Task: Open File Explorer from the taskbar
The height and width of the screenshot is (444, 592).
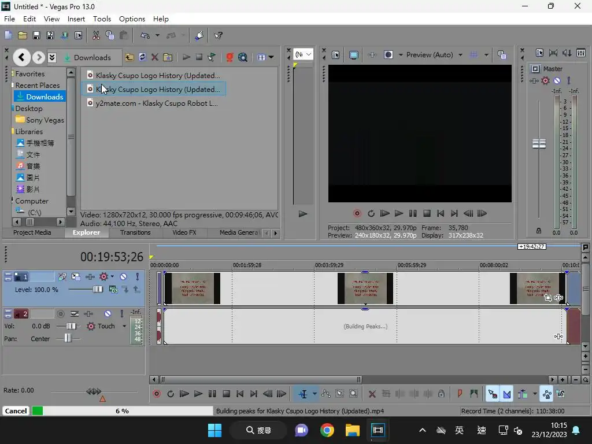Action: tap(352, 430)
